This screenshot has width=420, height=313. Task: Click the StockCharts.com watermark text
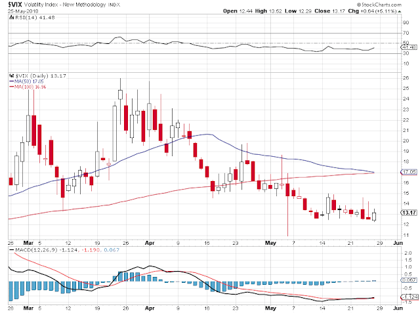click(379, 5)
